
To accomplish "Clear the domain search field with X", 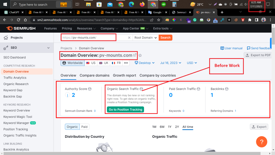I will click(129, 38).
